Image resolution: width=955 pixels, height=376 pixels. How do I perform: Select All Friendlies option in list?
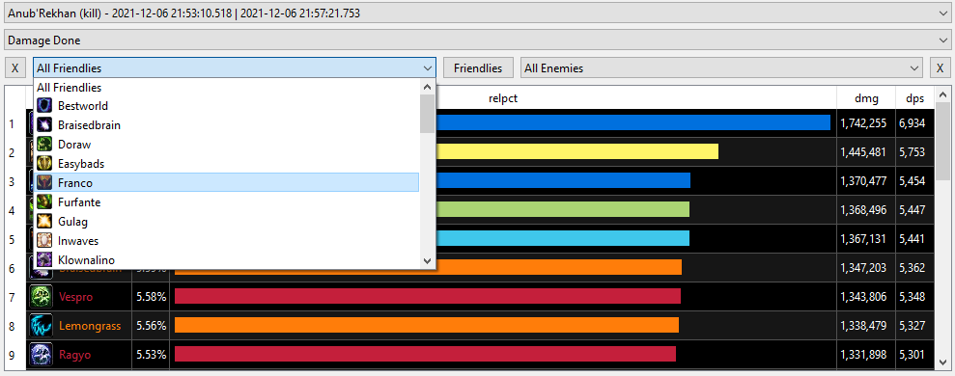[x=227, y=88]
